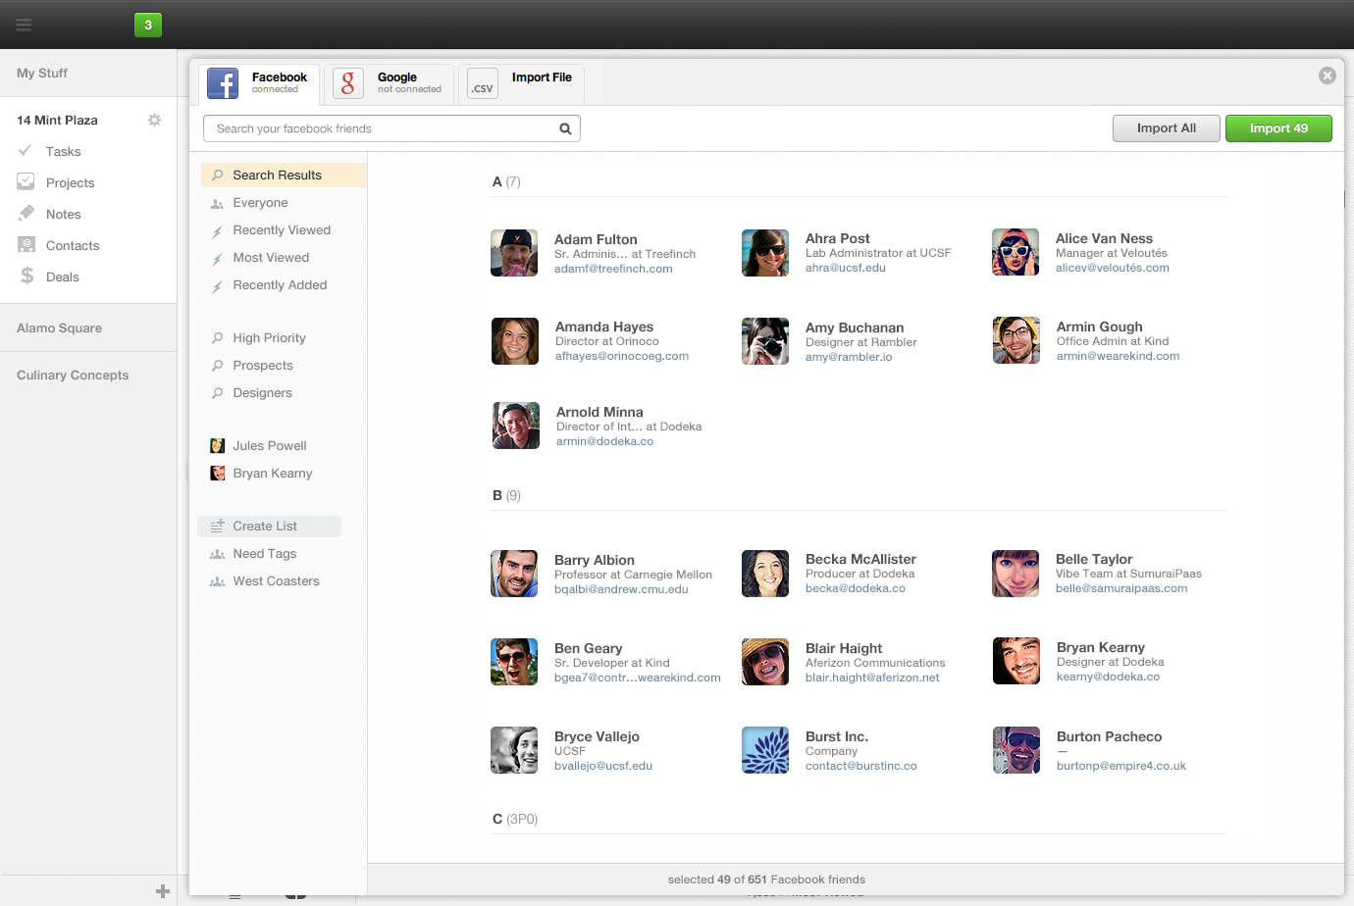
Task: Click the adamf@treefinch.com email link
Action: click(x=613, y=269)
